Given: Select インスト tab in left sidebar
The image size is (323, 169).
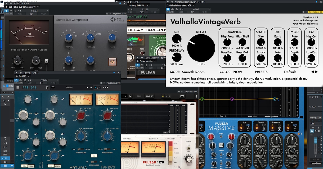Looking at the screenshot, I should pos(5,158).
